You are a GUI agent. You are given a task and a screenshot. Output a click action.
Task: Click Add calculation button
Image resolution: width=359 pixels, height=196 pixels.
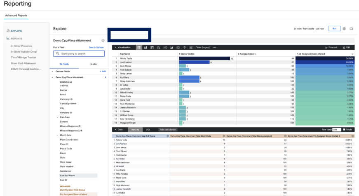168,129
